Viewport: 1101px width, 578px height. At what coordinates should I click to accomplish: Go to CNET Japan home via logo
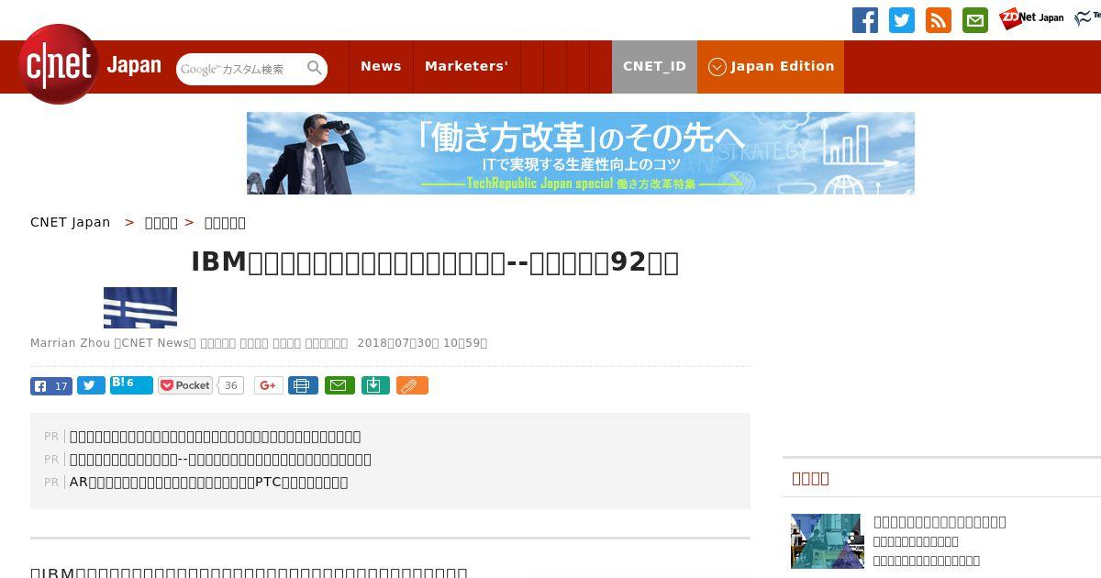click(x=89, y=65)
